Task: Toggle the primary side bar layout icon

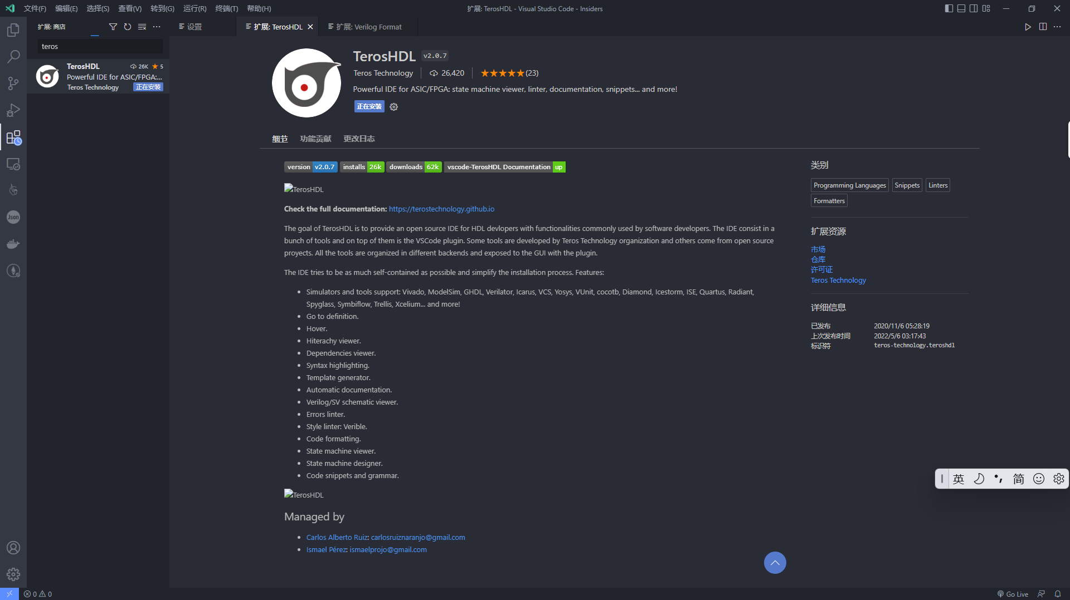Action: click(949, 8)
